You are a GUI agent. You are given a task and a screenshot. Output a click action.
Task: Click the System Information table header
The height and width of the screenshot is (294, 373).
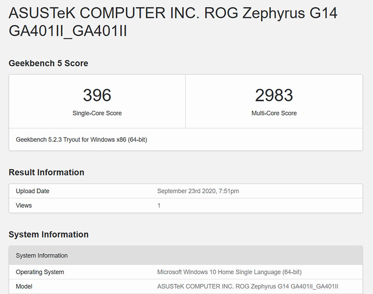click(186, 256)
